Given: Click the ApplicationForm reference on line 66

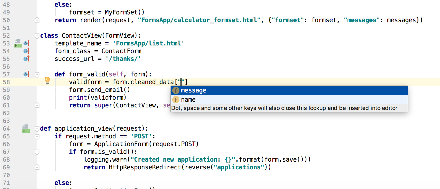Looking at the screenshot, I should tap(121, 144).
